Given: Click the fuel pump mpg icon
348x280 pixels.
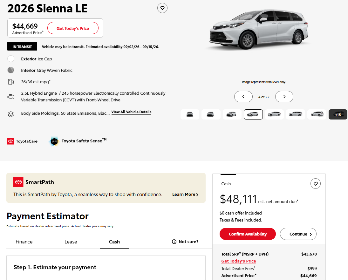Looking at the screenshot, I should click(x=11, y=82).
